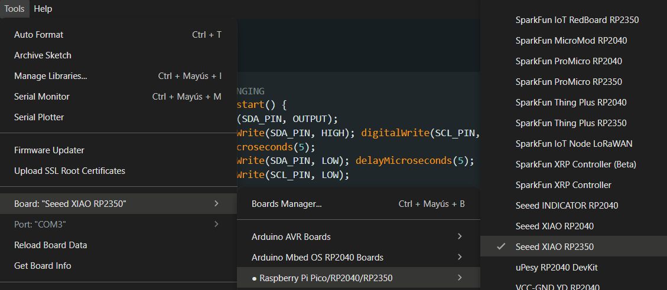Expand the Board "Seeed XIAO RP2350" submenu arrow
This screenshot has height=290, width=667.
click(216, 204)
